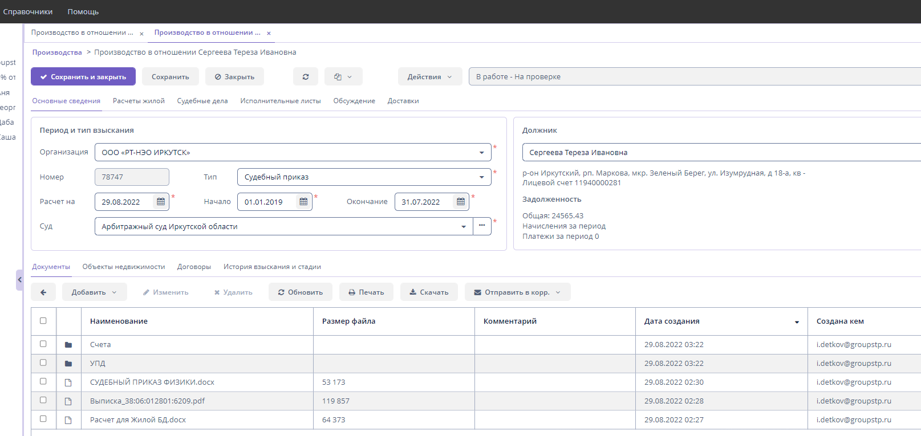Open the Счета folder icon
This screenshot has height=436, width=921.
point(68,345)
